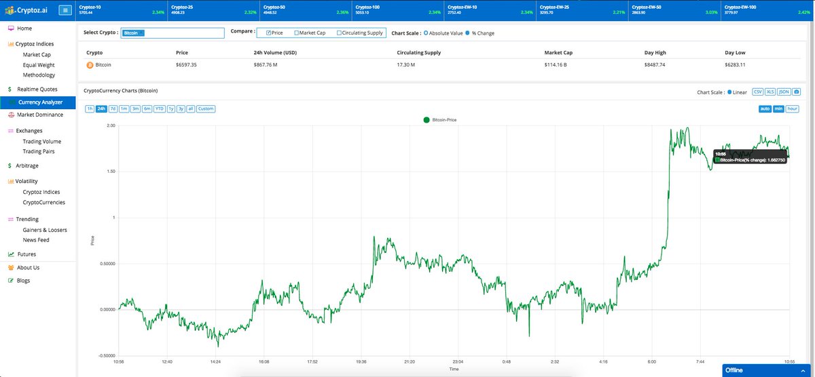
Task: Expand the Offline chat widget
Action: coord(767,370)
